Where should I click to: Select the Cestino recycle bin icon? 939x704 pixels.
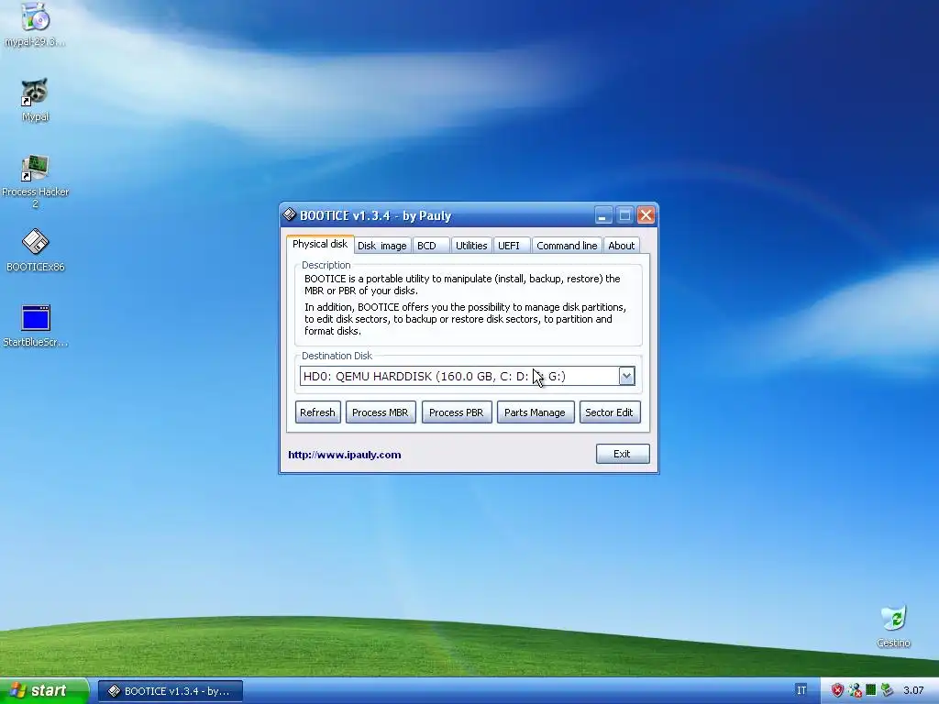tap(893, 626)
